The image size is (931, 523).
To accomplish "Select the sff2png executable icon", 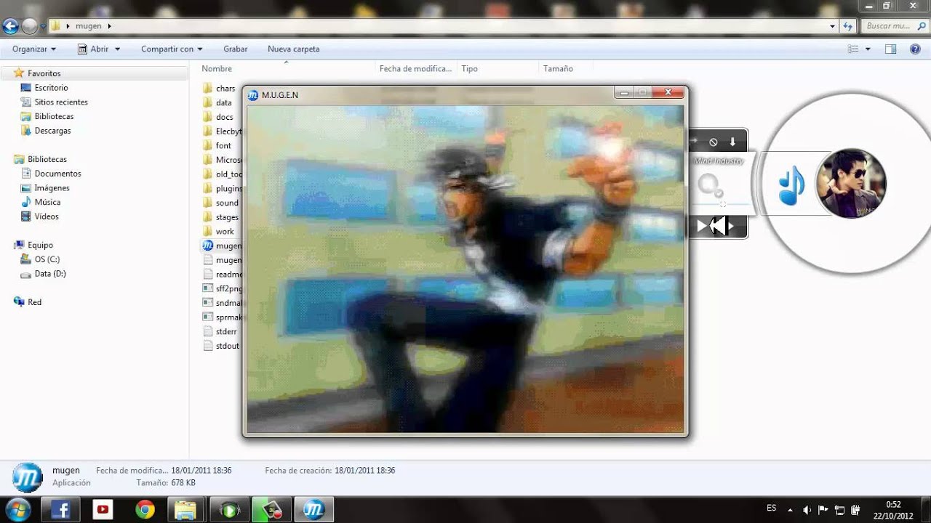I will 207,288.
